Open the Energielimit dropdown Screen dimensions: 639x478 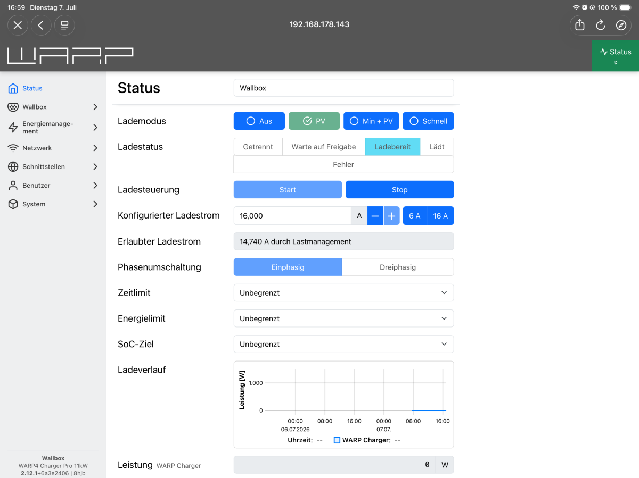click(343, 318)
